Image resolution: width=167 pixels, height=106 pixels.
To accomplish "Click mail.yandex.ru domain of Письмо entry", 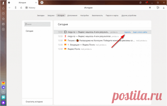I will (141, 41).
